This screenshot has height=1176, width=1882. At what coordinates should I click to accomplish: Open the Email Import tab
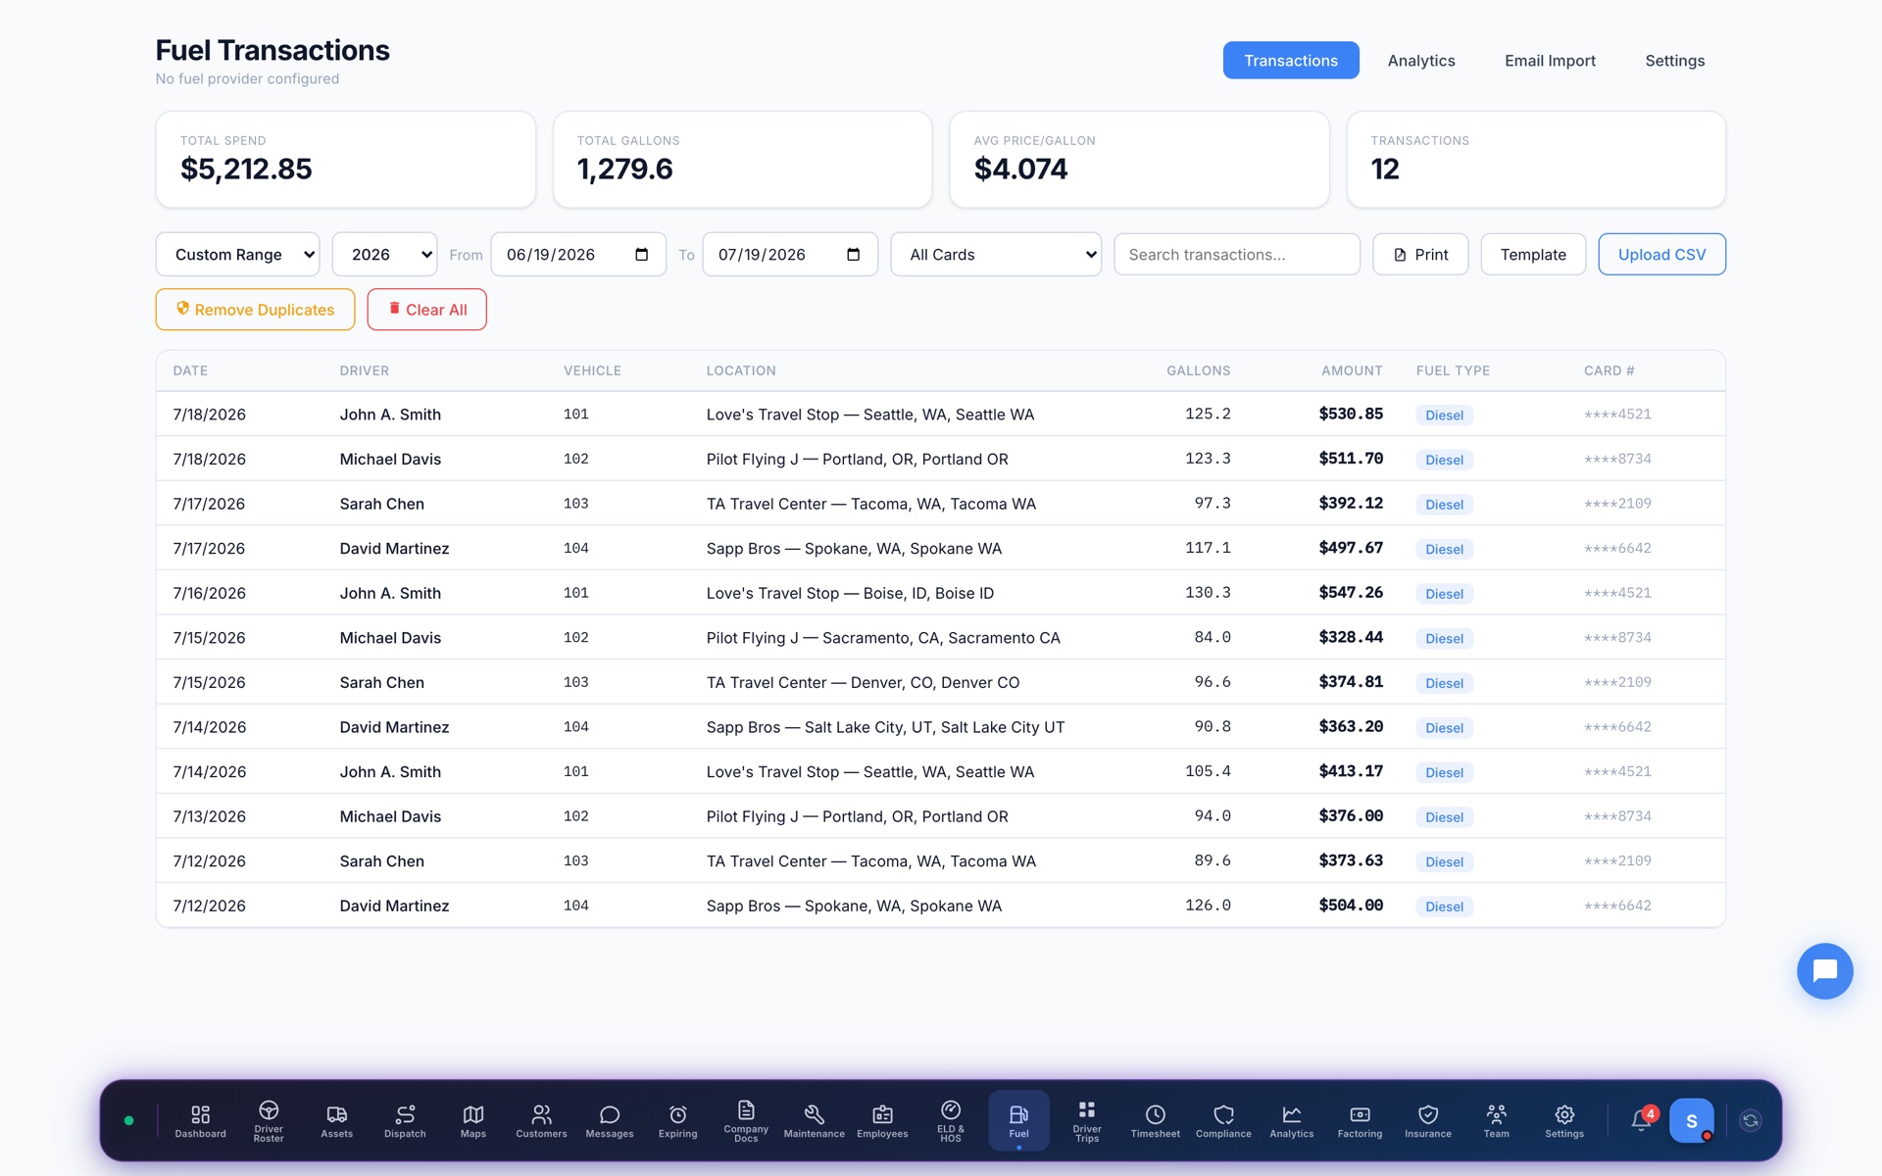point(1550,61)
